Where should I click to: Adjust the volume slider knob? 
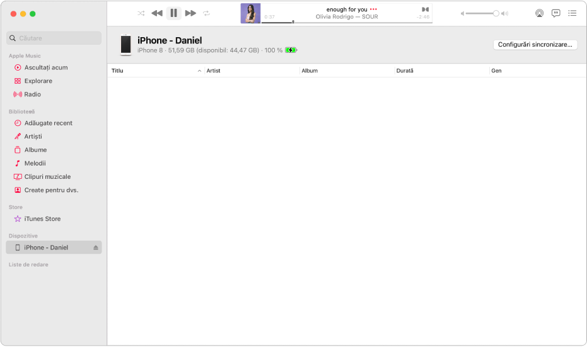[x=496, y=13]
